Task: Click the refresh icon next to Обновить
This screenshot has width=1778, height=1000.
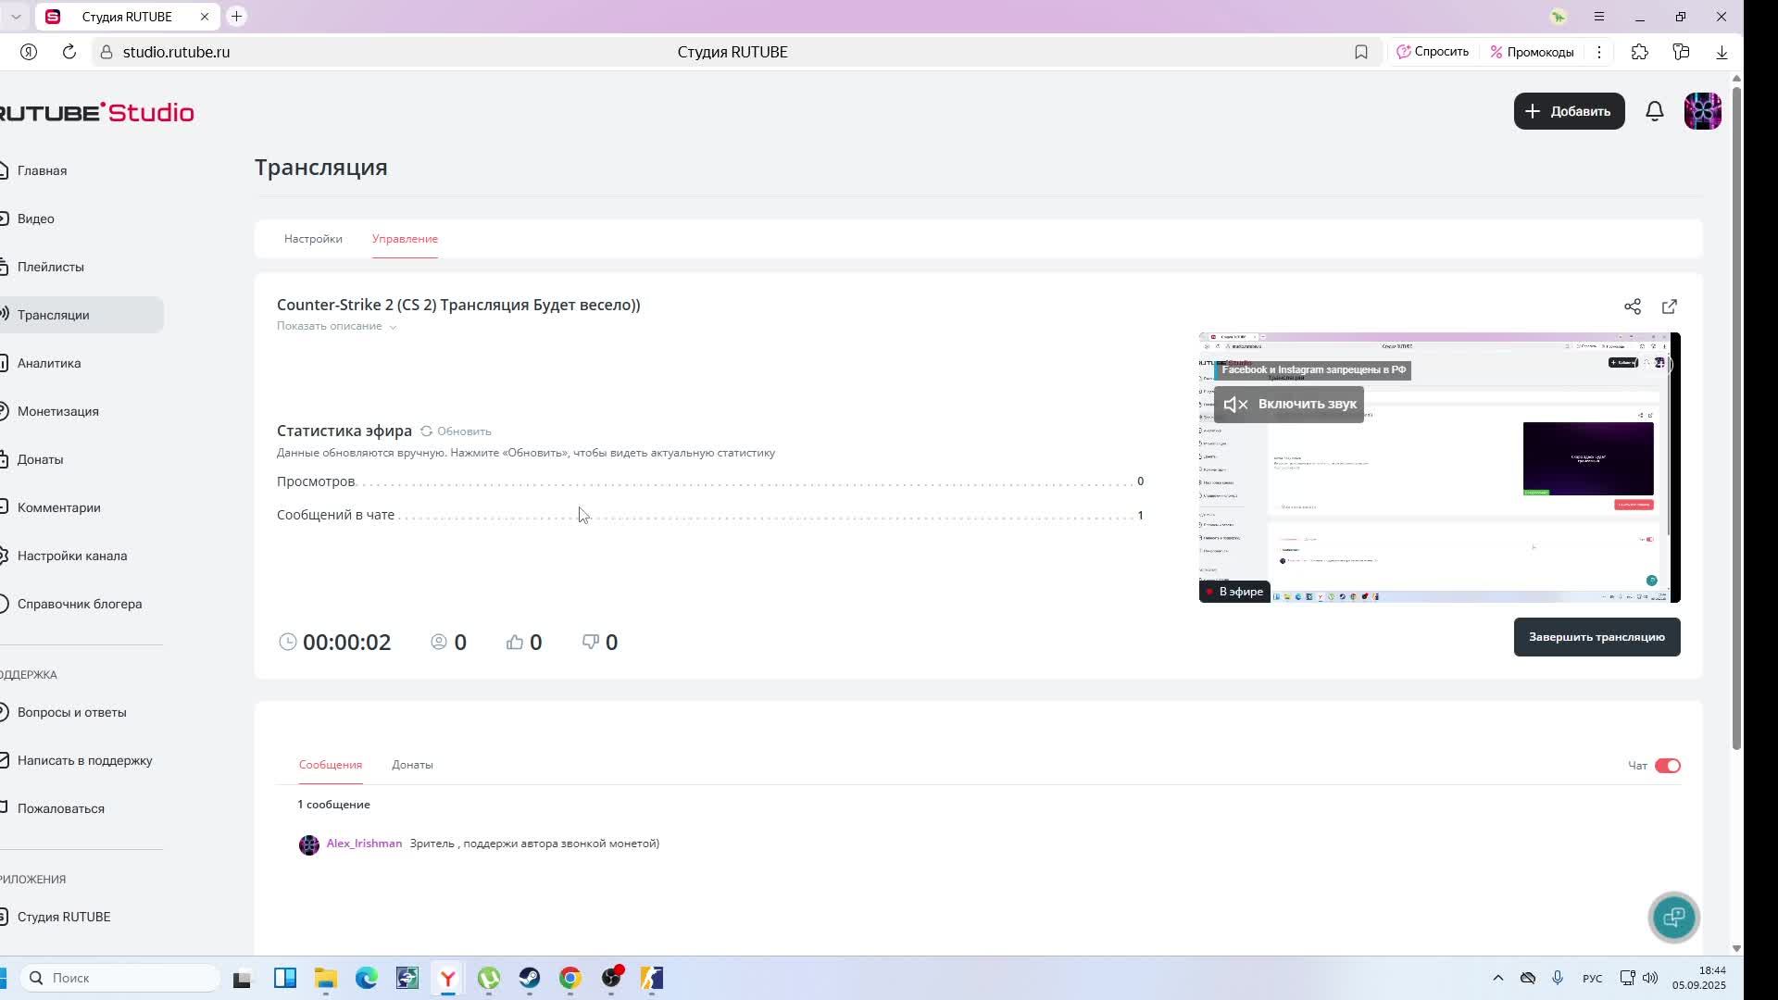Action: (x=426, y=431)
